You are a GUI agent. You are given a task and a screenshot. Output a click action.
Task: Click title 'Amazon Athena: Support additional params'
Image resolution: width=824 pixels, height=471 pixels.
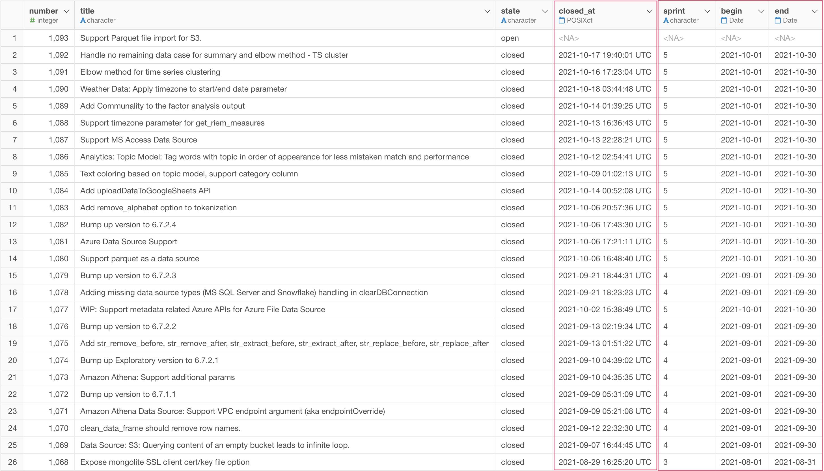pyautogui.click(x=158, y=377)
